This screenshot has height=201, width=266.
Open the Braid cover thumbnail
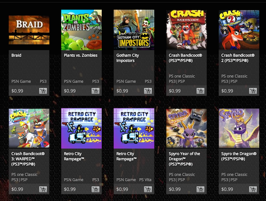coord(29,30)
